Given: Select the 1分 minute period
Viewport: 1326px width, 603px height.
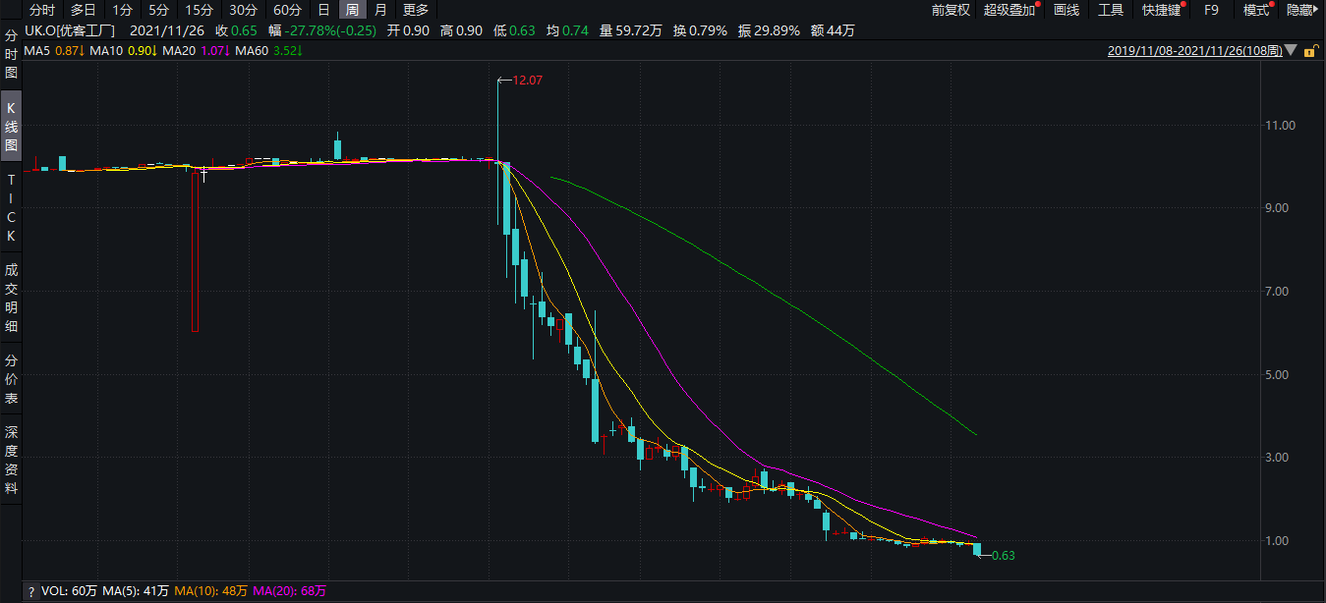Looking at the screenshot, I should tap(122, 10).
